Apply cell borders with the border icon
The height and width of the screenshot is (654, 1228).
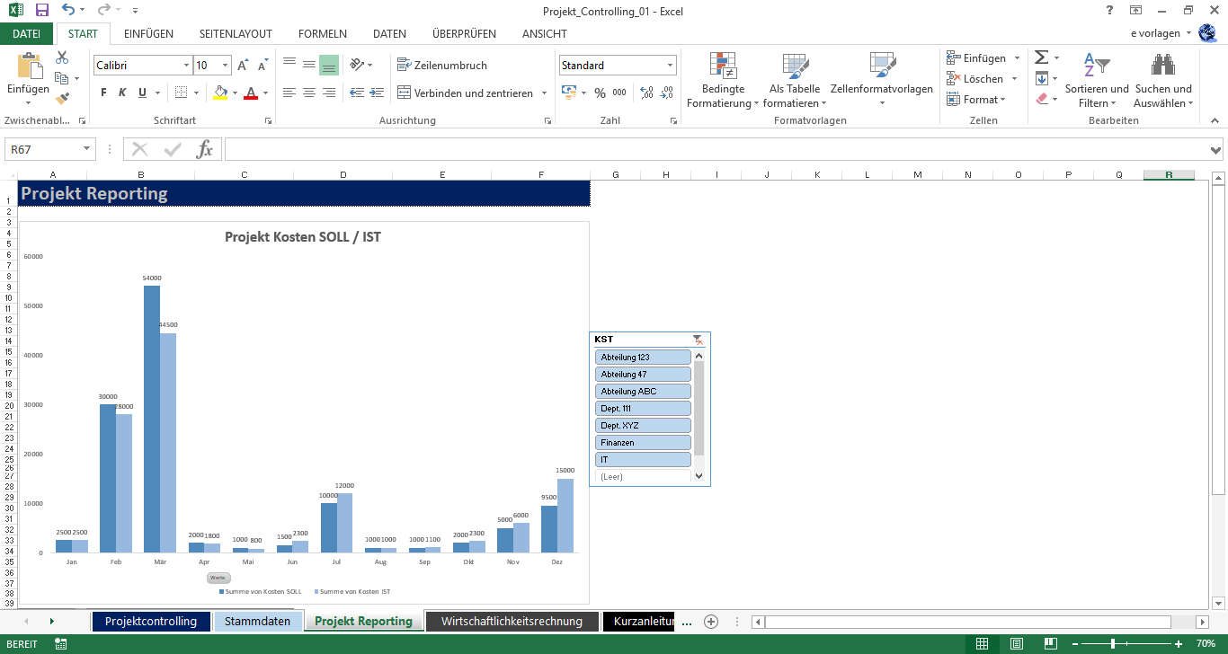181,93
